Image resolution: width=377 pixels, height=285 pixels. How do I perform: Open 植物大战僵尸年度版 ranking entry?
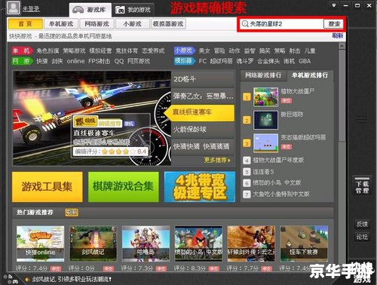[278, 160]
